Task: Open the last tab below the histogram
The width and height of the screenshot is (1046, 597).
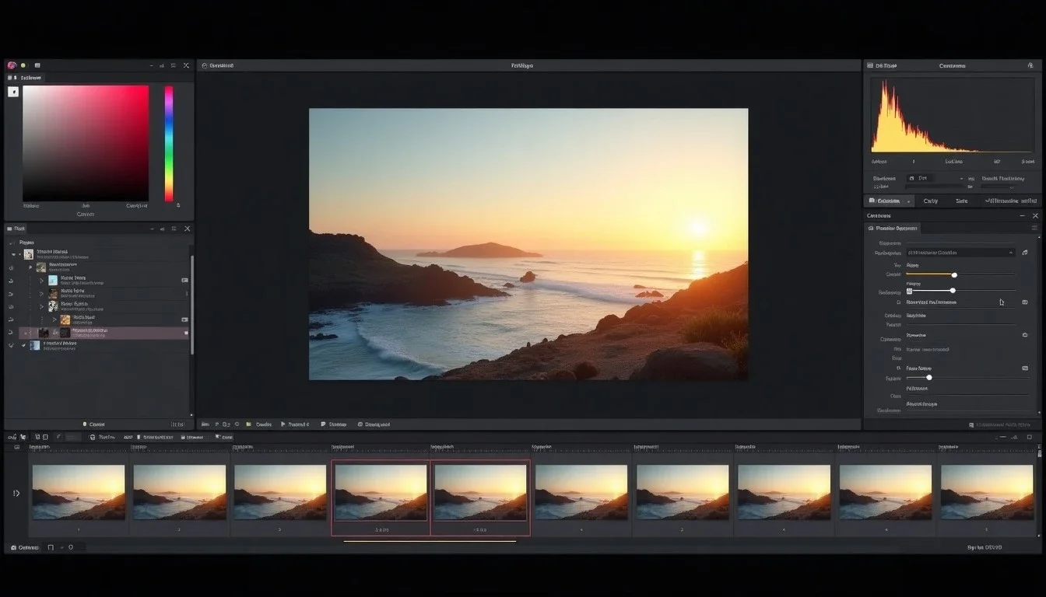Action: [1010, 201]
